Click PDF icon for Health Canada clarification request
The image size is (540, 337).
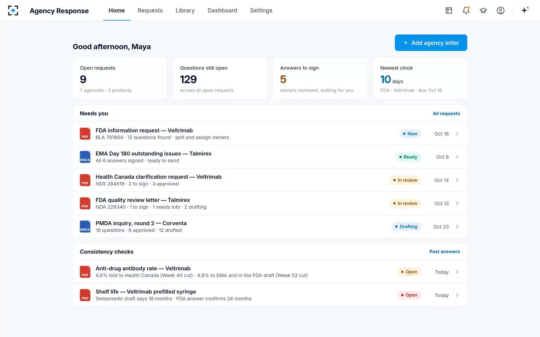point(85,180)
